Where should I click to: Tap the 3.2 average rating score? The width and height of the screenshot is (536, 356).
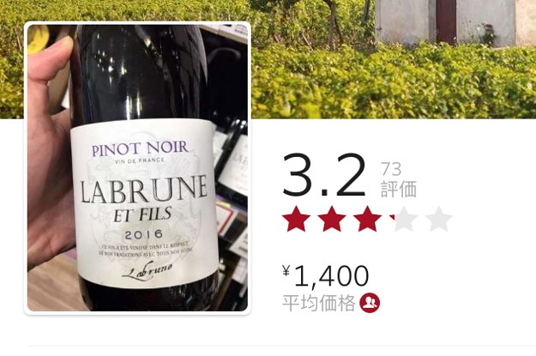(323, 176)
